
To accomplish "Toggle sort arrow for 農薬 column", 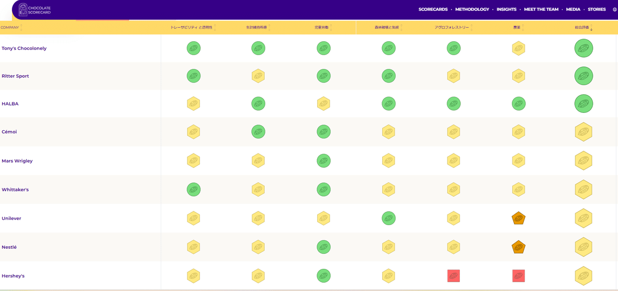I will click(x=523, y=27).
